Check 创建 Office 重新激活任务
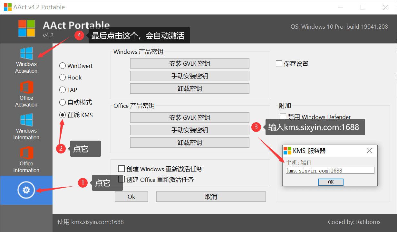The width and height of the screenshot is (397, 232). tap(121, 180)
